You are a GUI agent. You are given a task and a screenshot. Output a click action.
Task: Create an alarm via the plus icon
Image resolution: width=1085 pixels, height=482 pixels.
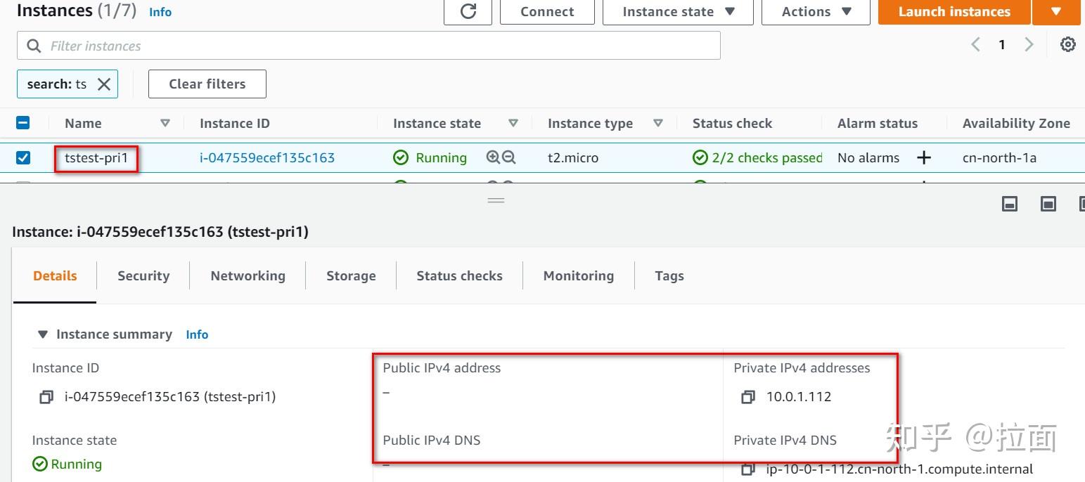tap(923, 157)
